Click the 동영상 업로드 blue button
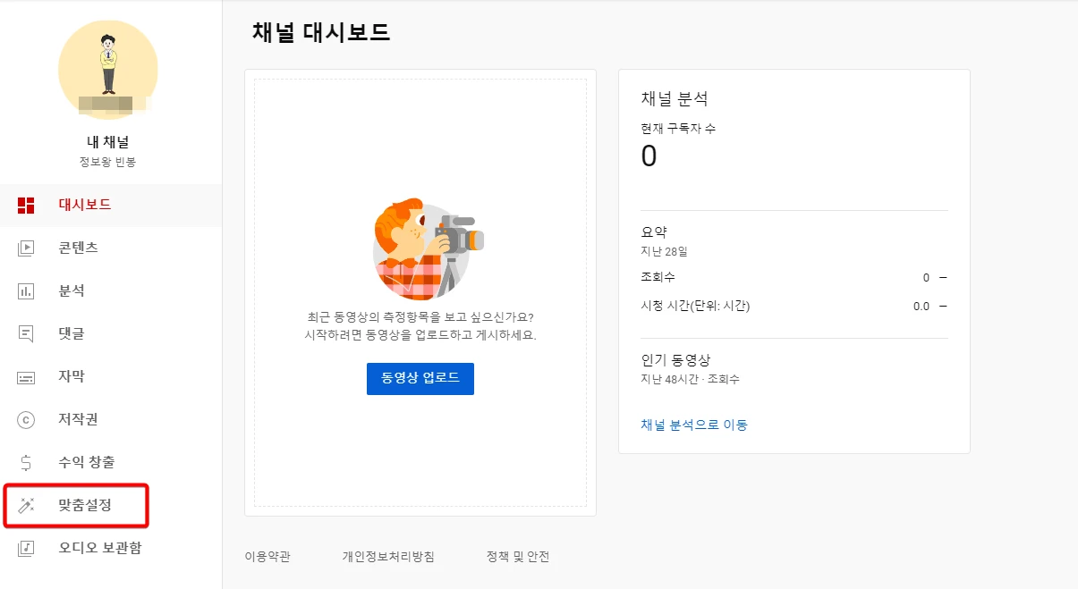The height and width of the screenshot is (589, 1078). click(420, 378)
